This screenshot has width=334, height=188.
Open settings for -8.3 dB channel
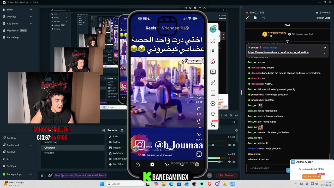point(234,145)
